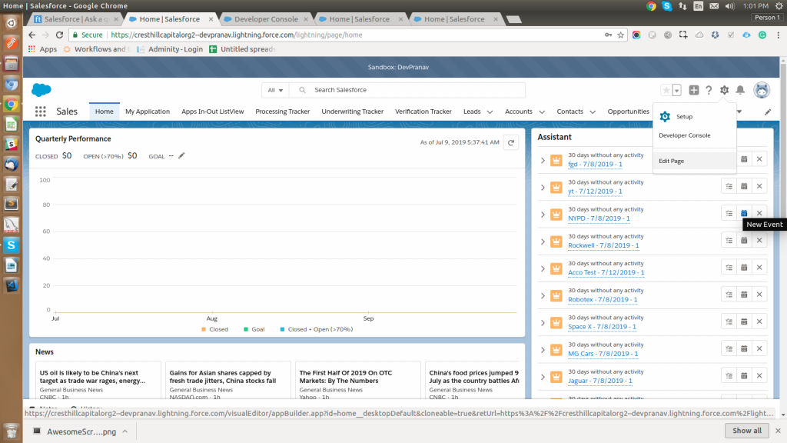787x443 pixels.
Task: Select Edit Page from setup menu
Action: coord(672,161)
